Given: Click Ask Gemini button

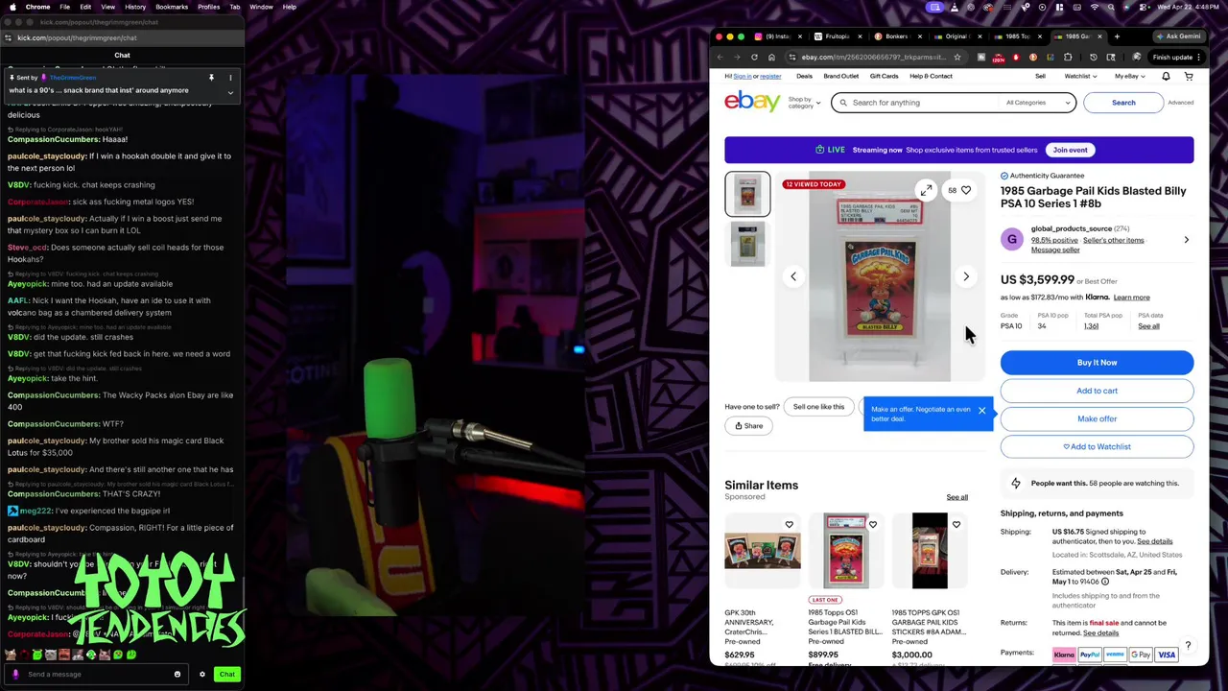Looking at the screenshot, I should point(1178,36).
